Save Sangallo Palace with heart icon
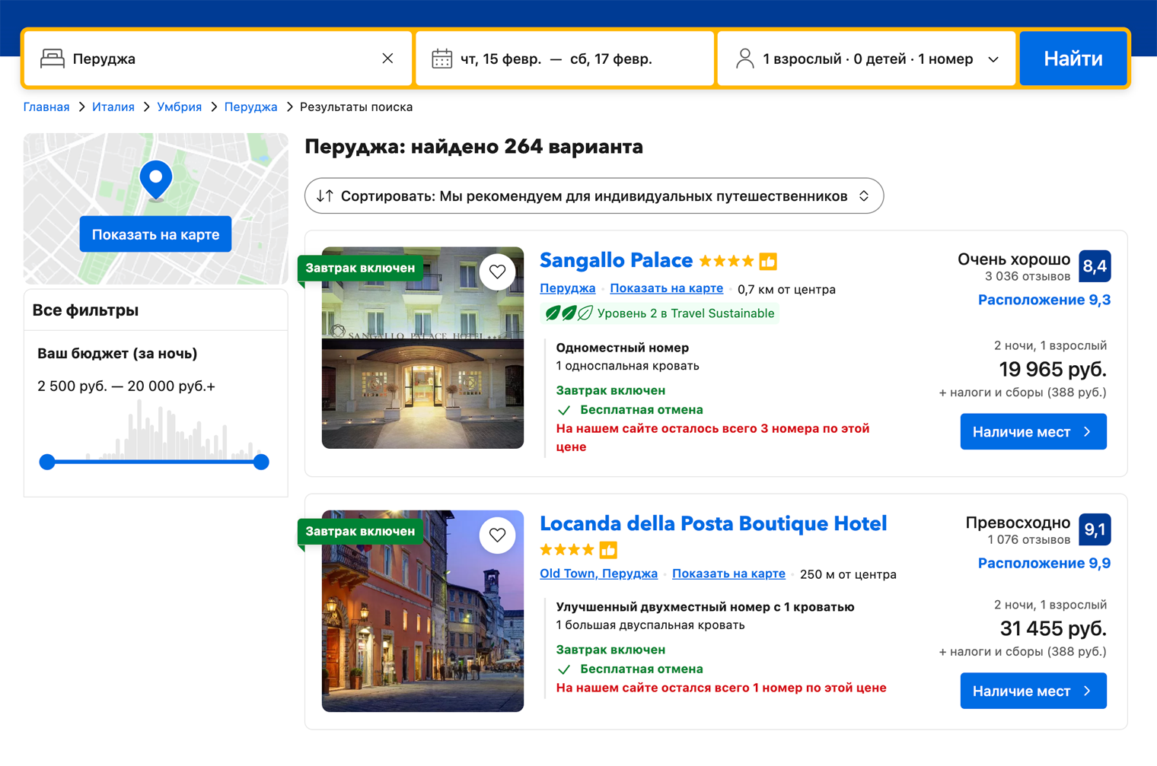This screenshot has height=766, width=1157. 498,272
